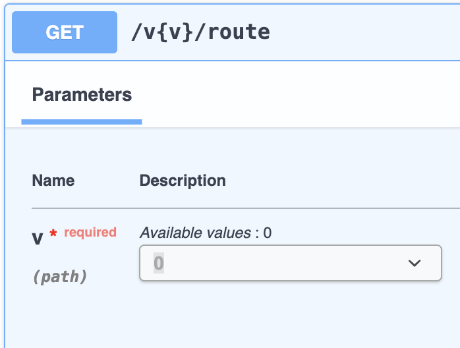This screenshot has width=460, height=348.
Task: Click the (path) parameter location label
Action: [x=60, y=277]
